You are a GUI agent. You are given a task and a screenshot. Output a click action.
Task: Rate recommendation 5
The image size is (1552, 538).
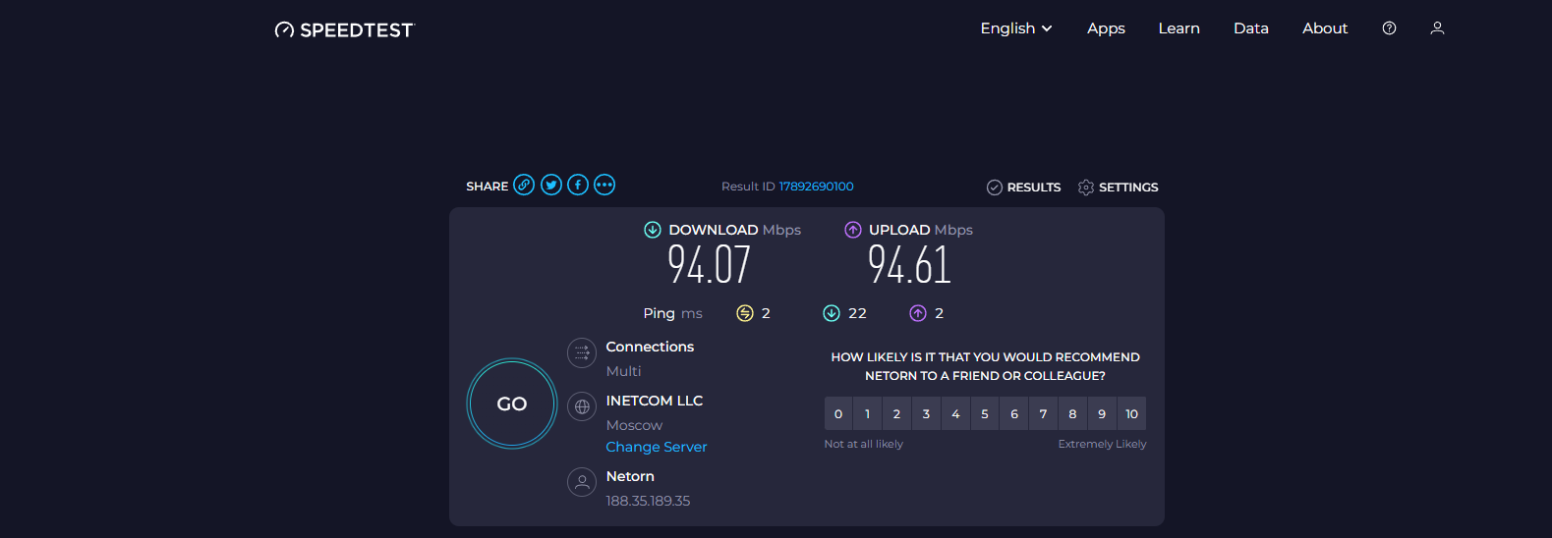(x=985, y=413)
